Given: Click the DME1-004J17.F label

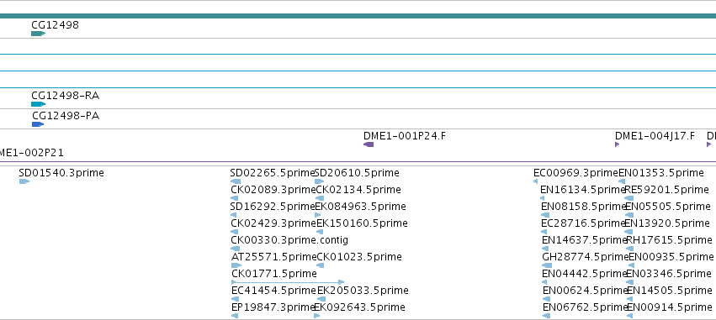Looking at the screenshot, I should point(655,136).
